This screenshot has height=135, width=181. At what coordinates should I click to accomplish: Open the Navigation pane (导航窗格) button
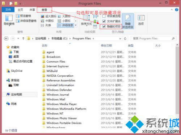pos(9,20)
